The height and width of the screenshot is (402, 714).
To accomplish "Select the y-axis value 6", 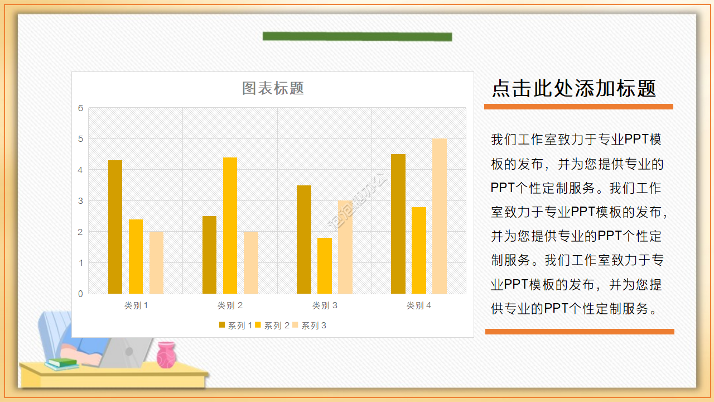I will tap(80, 108).
